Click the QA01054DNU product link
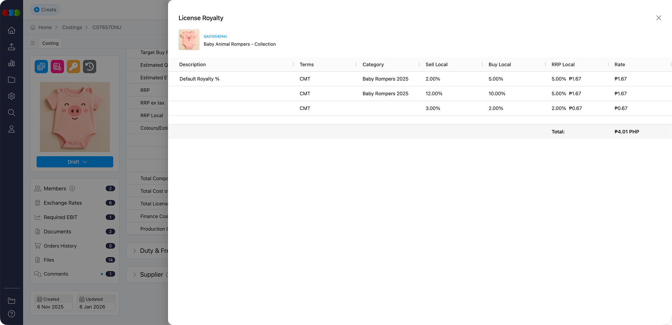Image resolution: width=672 pixels, height=325 pixels. point(215,36)
